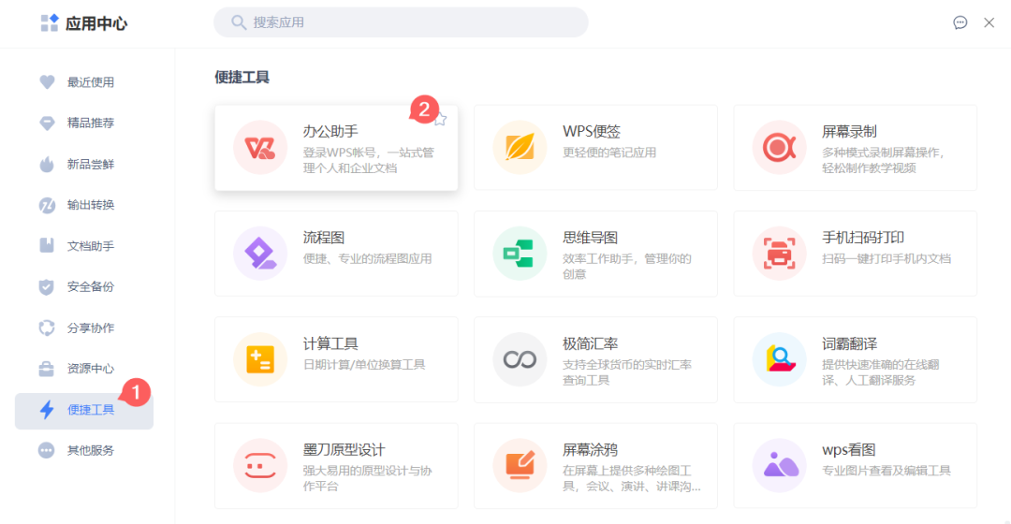
Task: Open 安全备份 category
Action: tap(84, 287)
